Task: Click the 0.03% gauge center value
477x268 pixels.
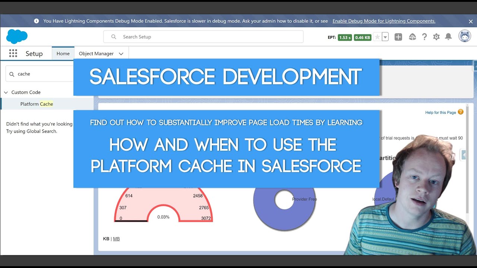Action: (163, 217)
